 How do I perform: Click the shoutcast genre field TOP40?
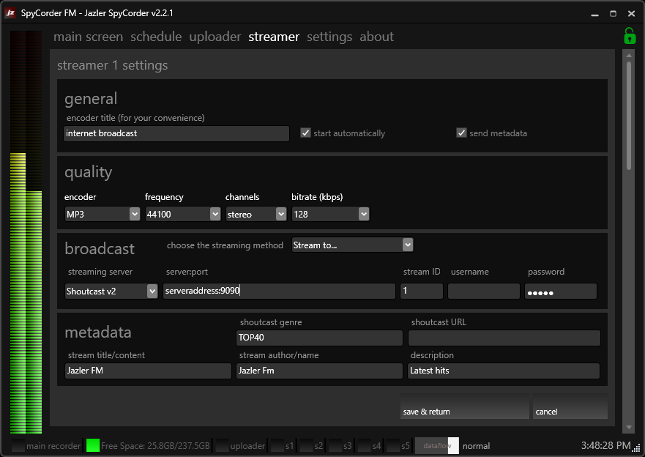(x=319, y=338)
